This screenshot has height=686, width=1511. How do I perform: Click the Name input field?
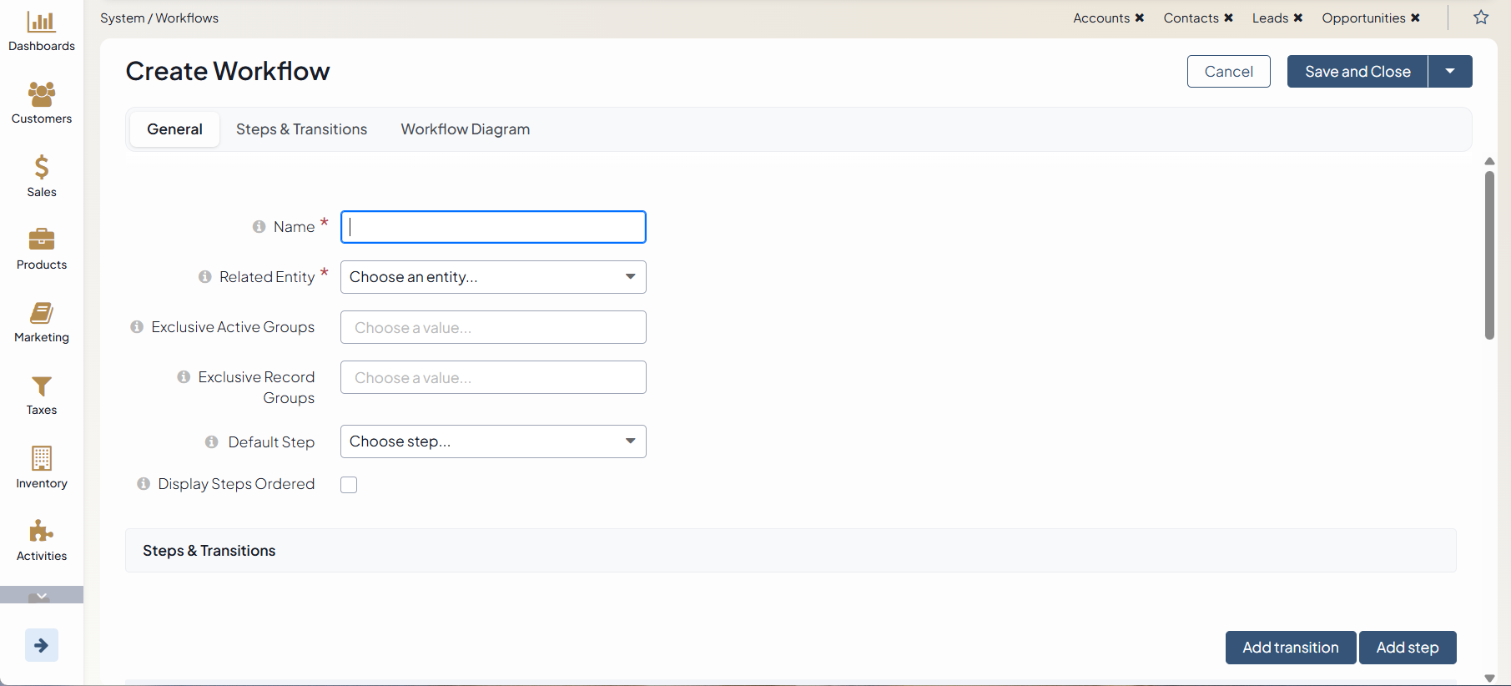pyautogui.click(x=493, y=227)
